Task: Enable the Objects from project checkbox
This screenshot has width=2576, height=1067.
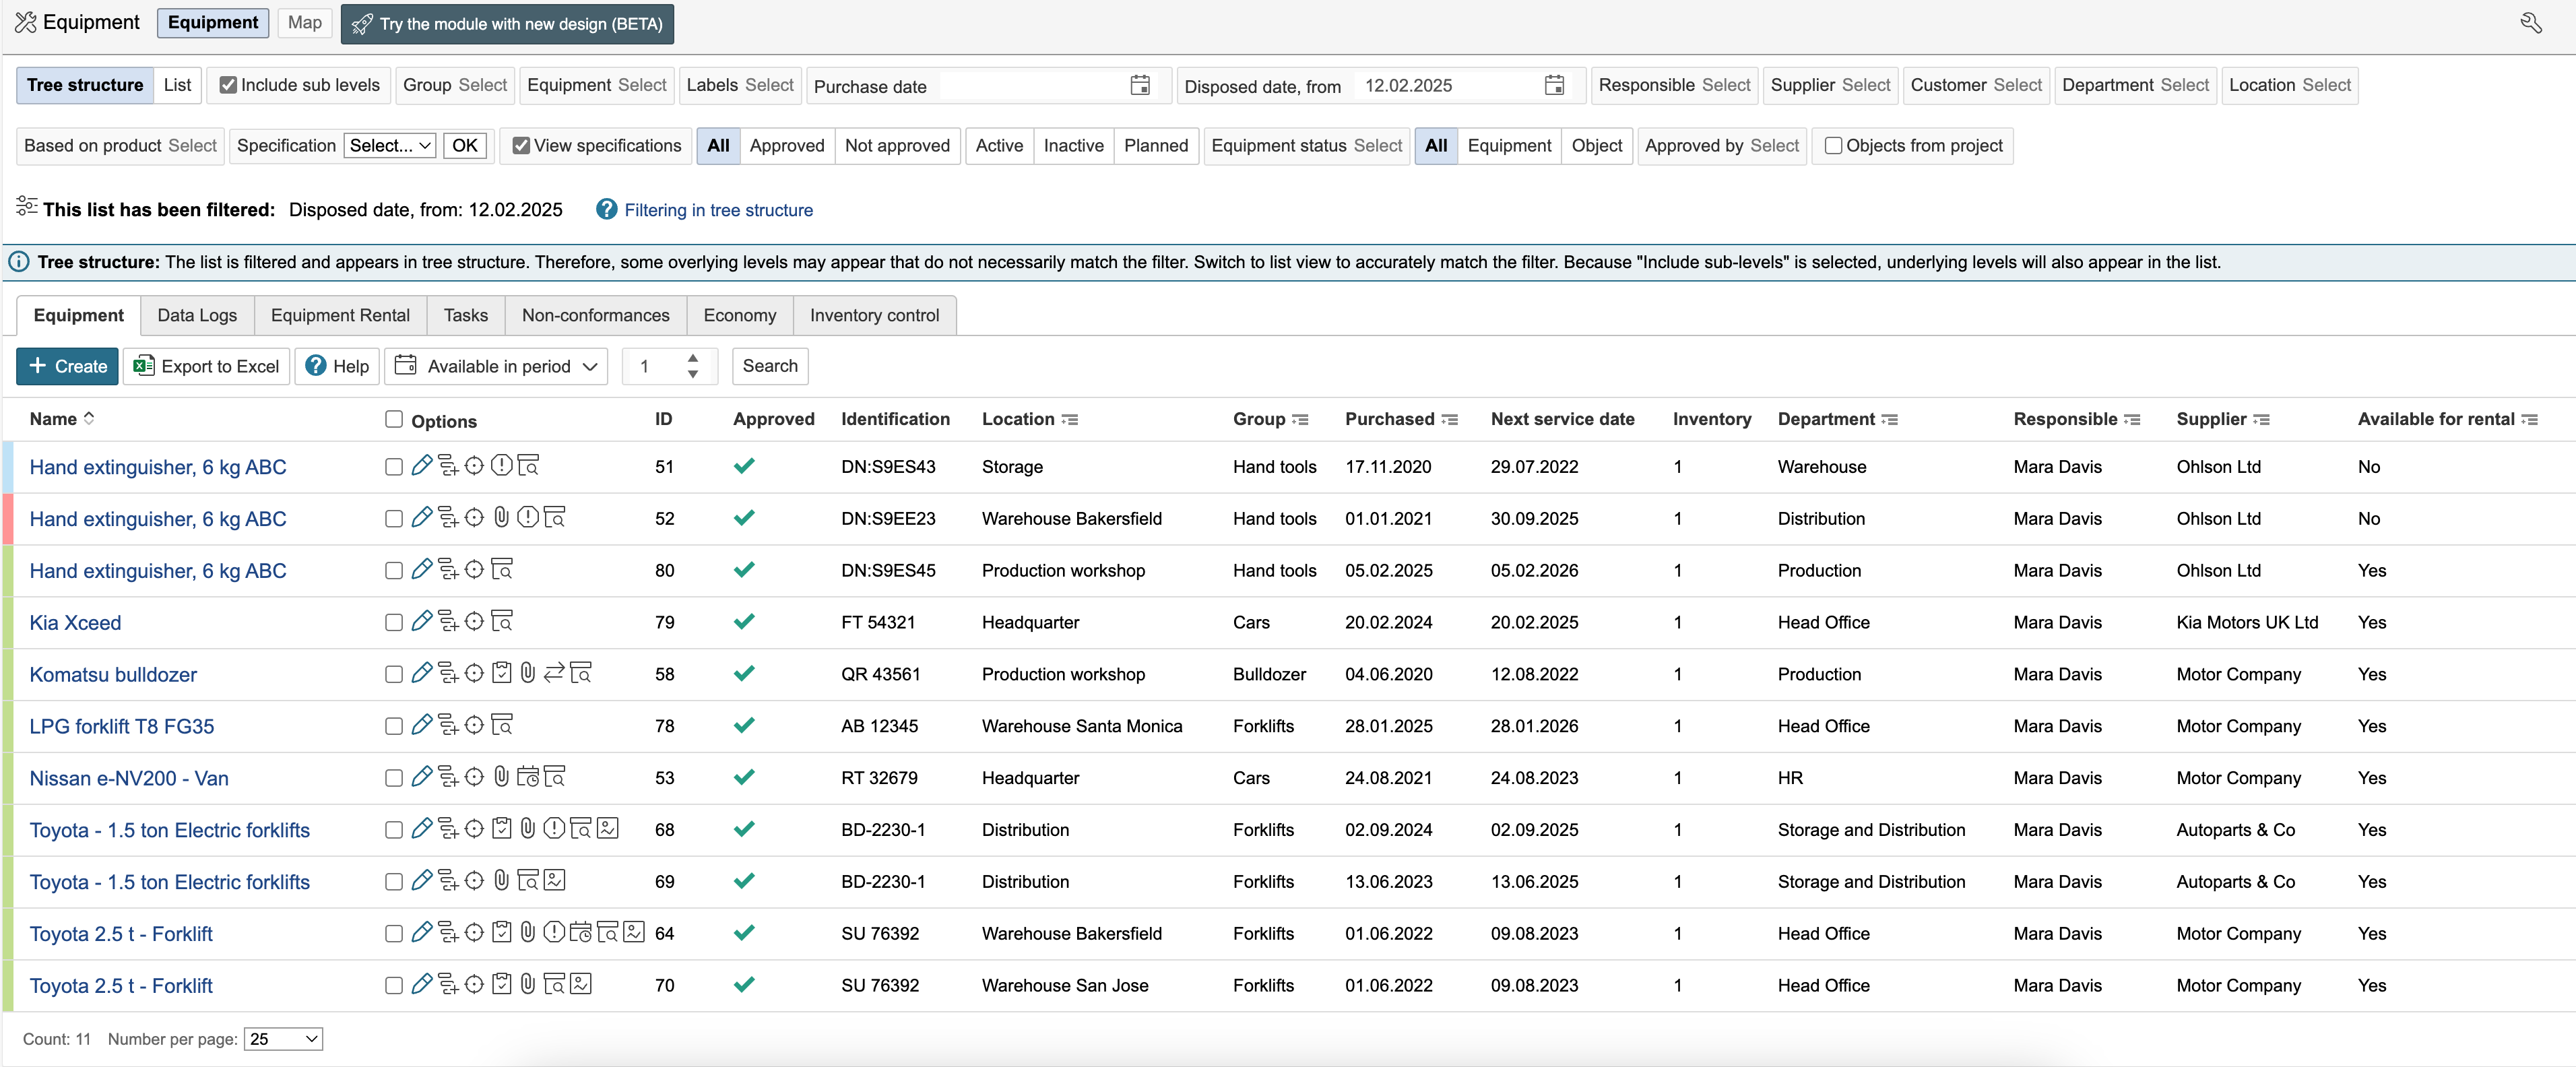Action: (1833, 145)
